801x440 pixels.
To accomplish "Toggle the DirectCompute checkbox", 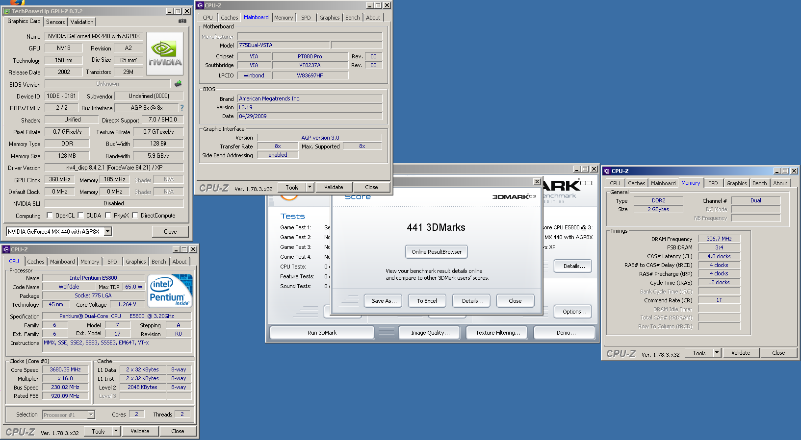I will tap(135, 215).
